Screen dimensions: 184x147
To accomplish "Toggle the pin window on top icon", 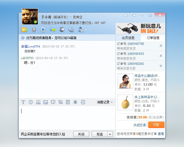I will tap(134, 15).
